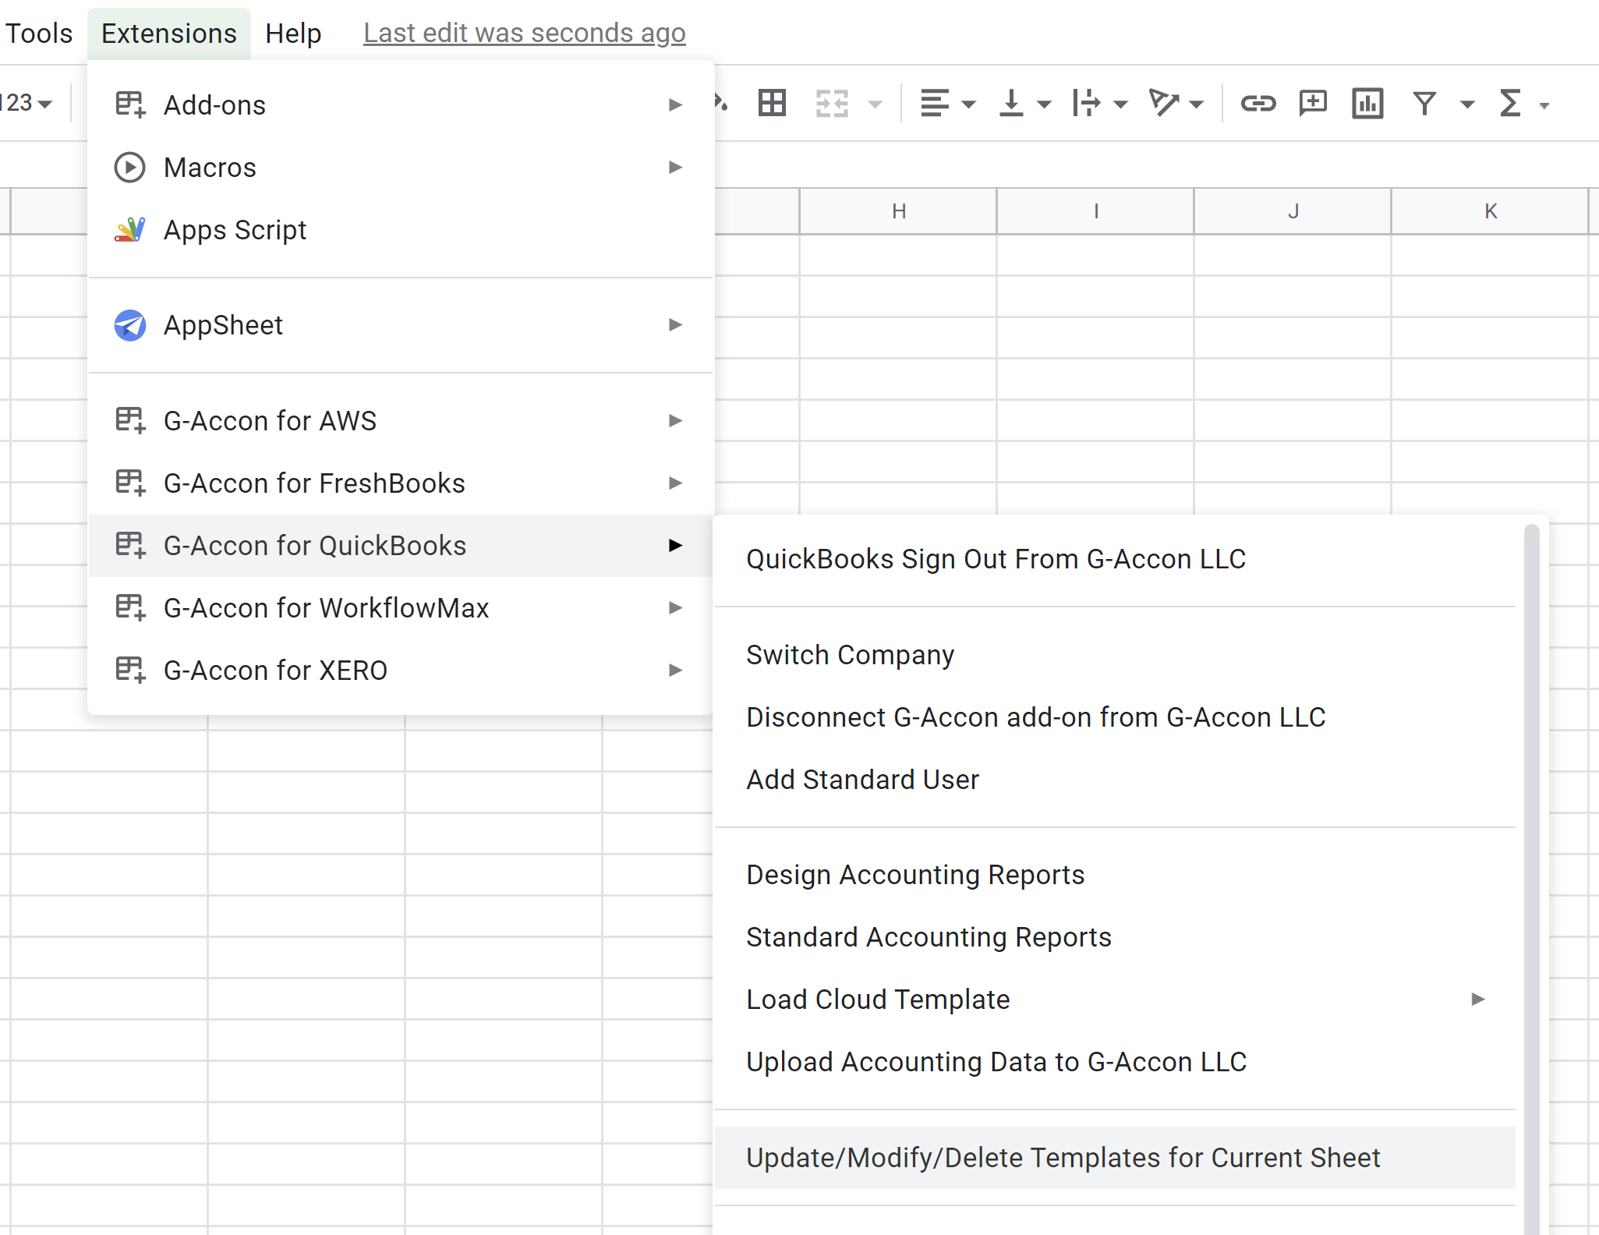This screenshot has width=1599, height=1235.
Task: Expand the Macros submenu arrow
Action: pos(675,167)
